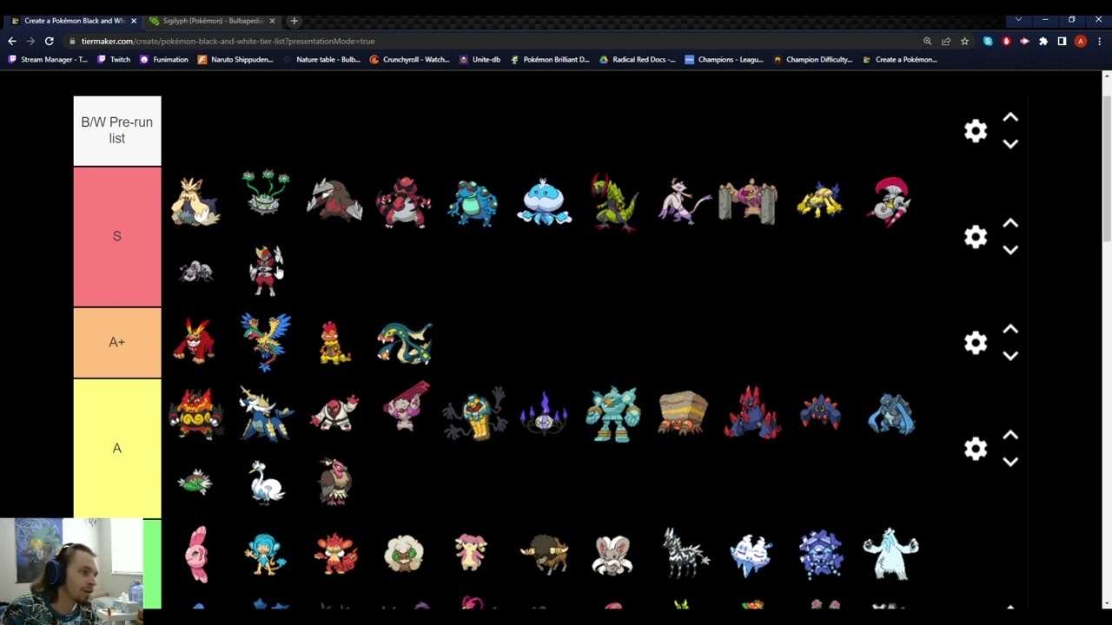Select the Throh image in A tier
The image size is (1112, 625).
coord(334,413)
